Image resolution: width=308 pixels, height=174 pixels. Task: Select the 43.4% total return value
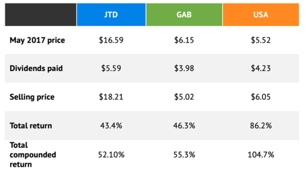pyautogui.click(x=111, y=125)
